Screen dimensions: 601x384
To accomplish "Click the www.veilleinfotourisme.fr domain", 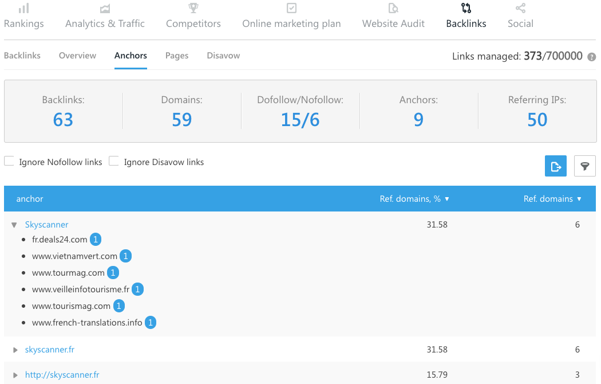I will click(81, 289).
